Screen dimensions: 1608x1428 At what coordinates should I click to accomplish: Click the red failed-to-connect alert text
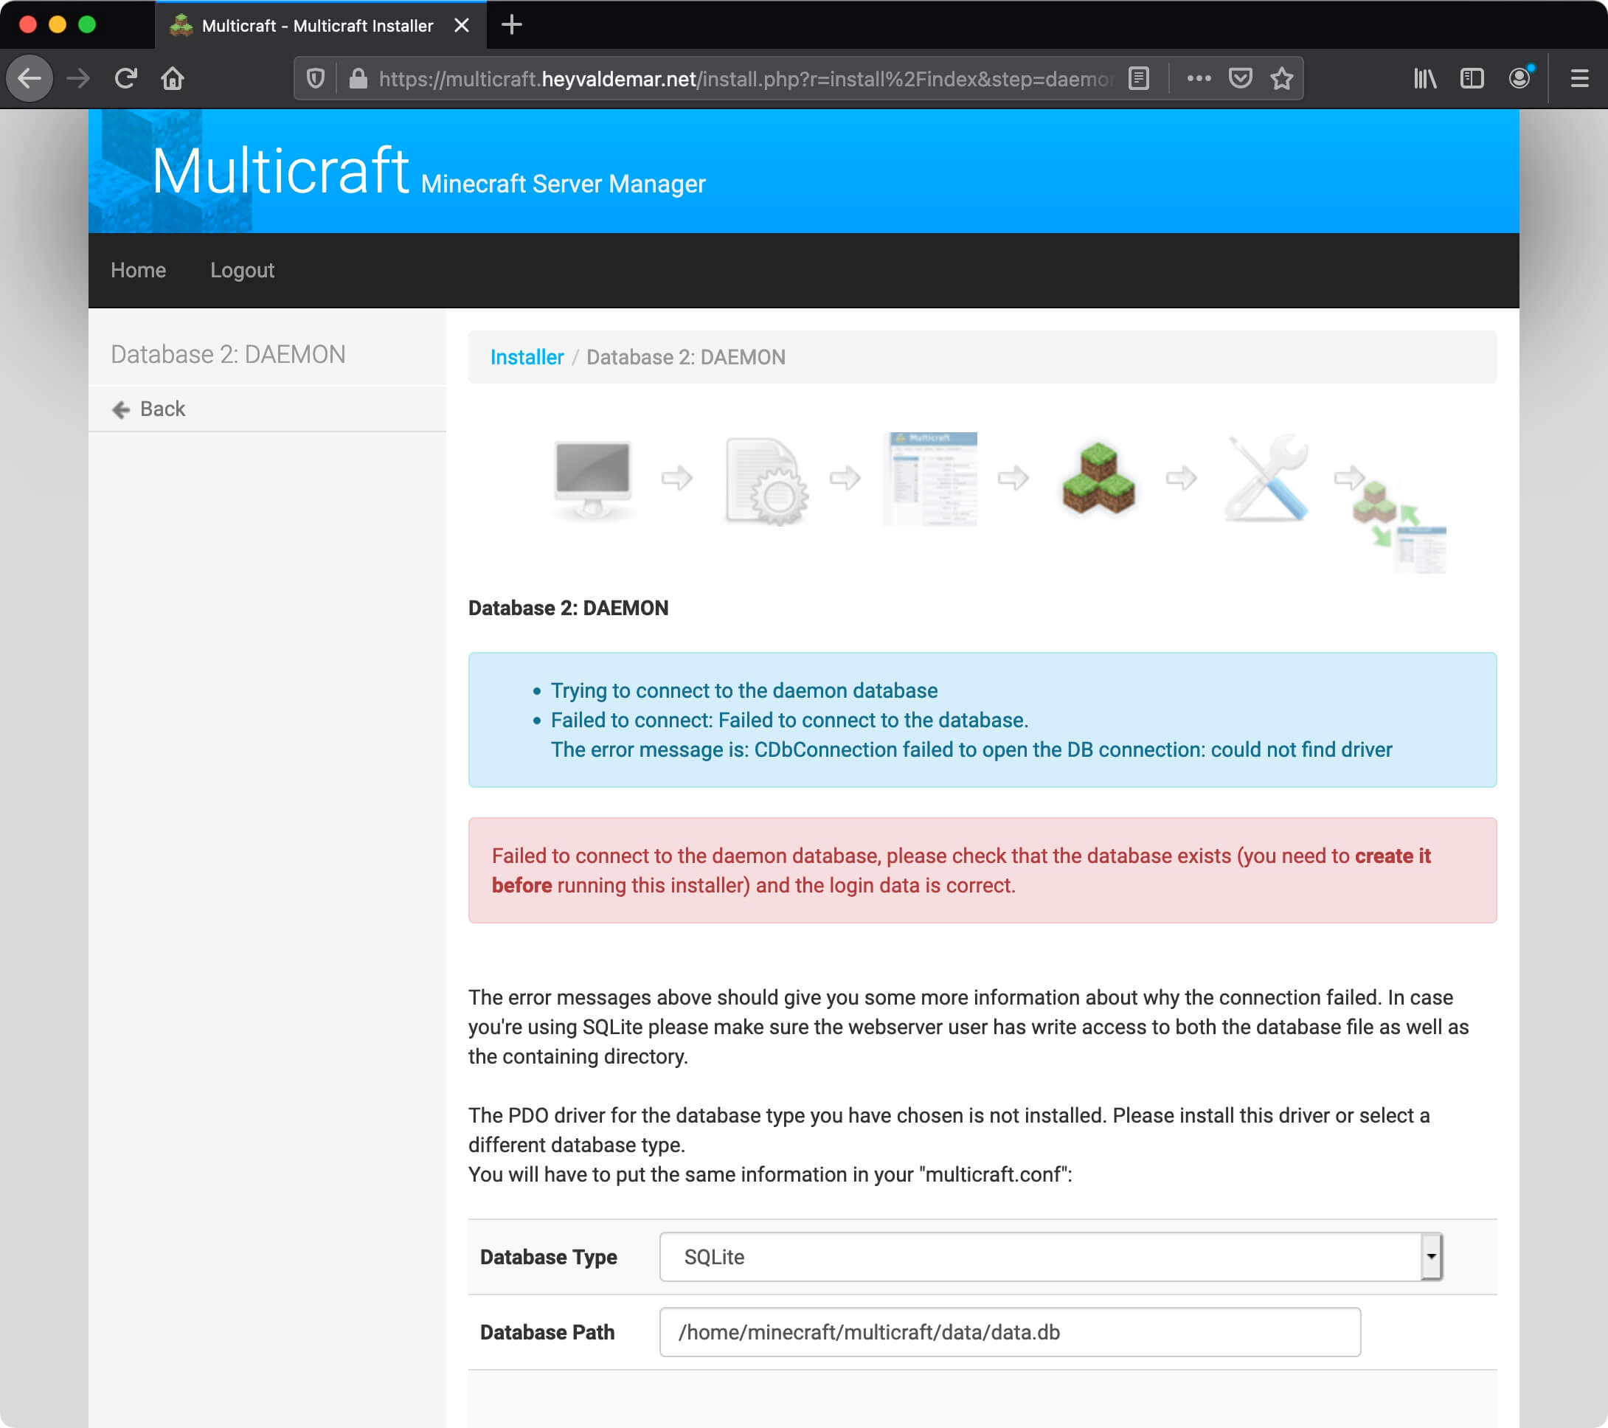(961, 870)
